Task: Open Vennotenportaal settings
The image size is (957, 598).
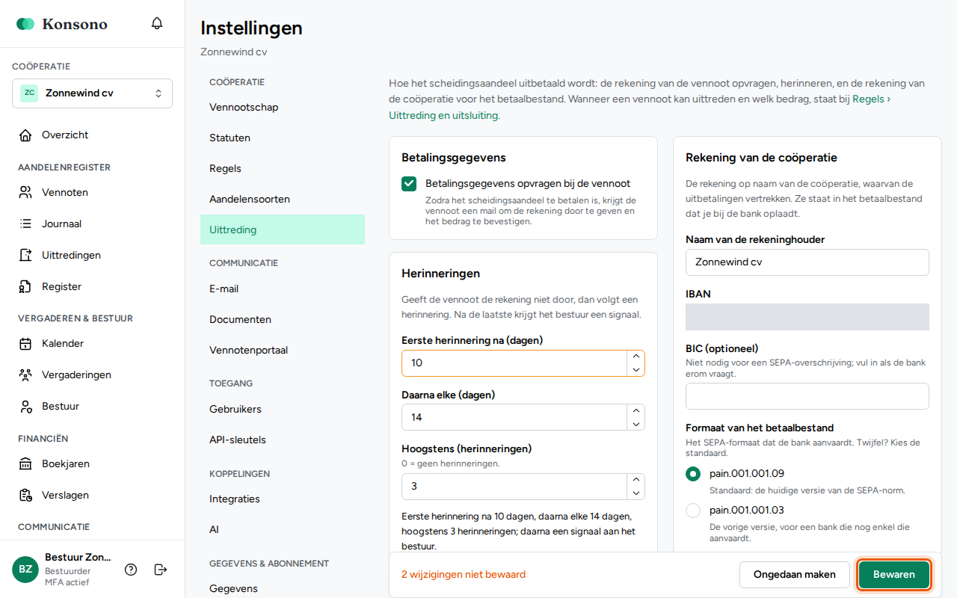Action: coord(283,351)
